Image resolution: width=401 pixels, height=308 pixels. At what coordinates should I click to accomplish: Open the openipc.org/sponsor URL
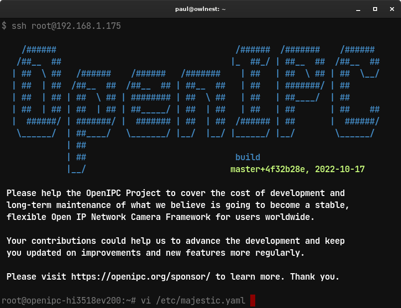click(x=141, y=277)
